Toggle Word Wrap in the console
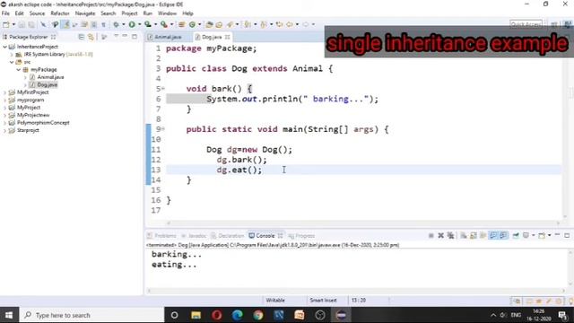The image size is (574, 323). [x=483, y=235]
